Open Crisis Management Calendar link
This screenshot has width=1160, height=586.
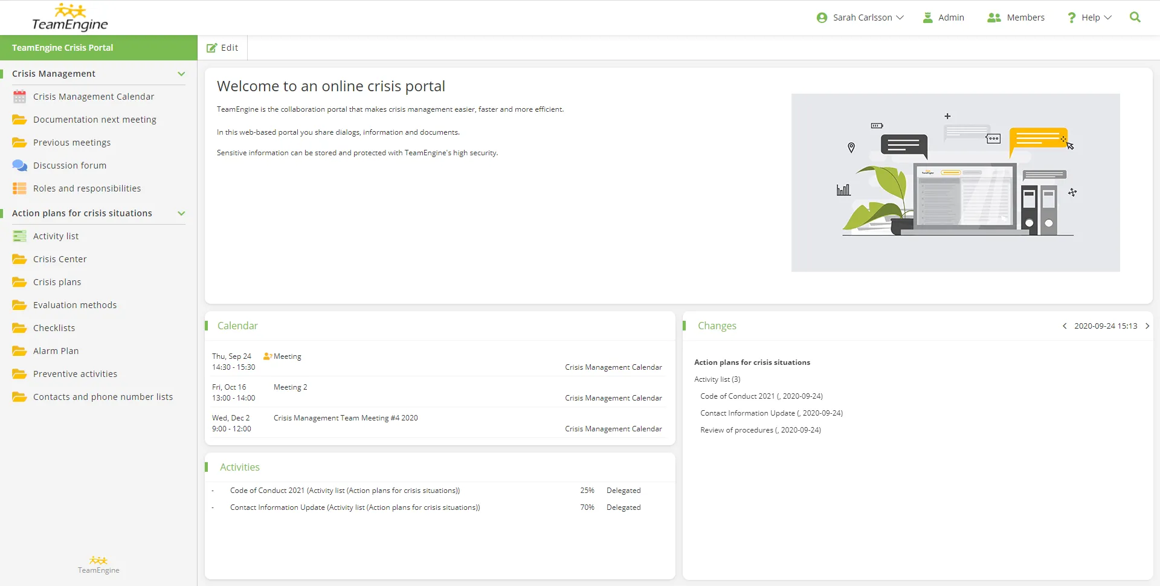pyautogui.click(x=94, y=97)
